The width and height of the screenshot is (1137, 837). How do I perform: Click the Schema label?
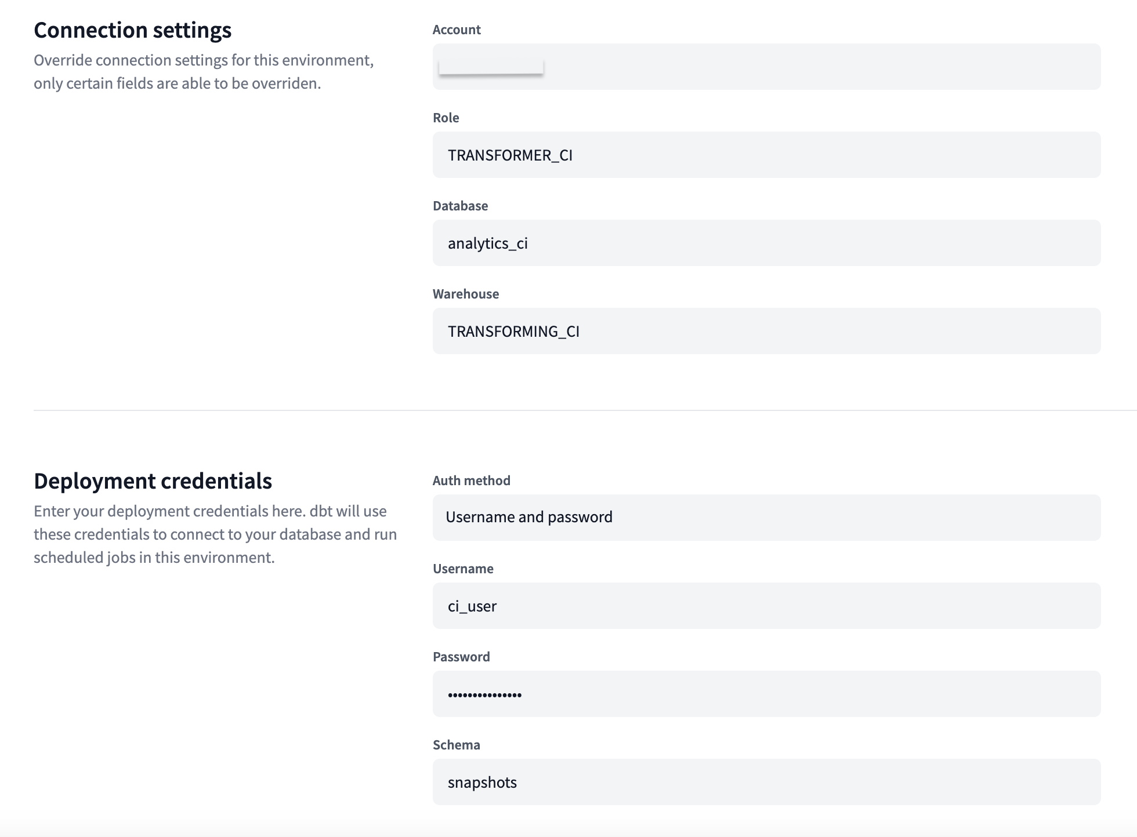(x=456, y=745)
